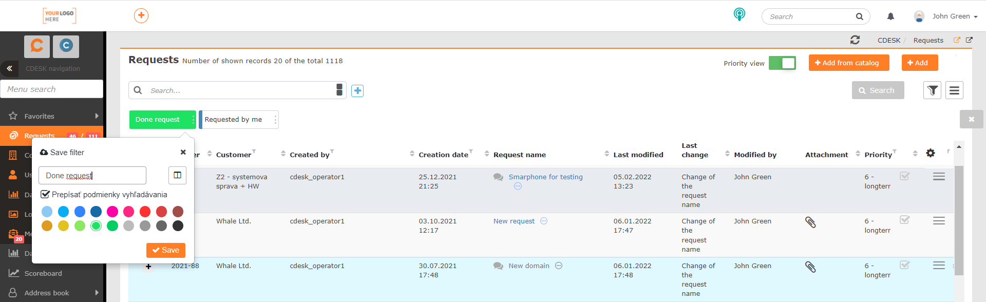Open the funnel filter button
Viewport: 986px width, 302px height.
tap(933, 90)
